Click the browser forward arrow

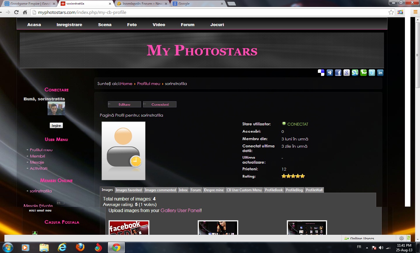pyautogui.click(x=8, y=12)
